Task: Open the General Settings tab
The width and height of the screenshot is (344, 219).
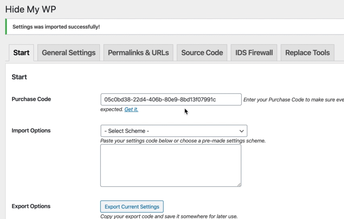Action: (68, 53)
